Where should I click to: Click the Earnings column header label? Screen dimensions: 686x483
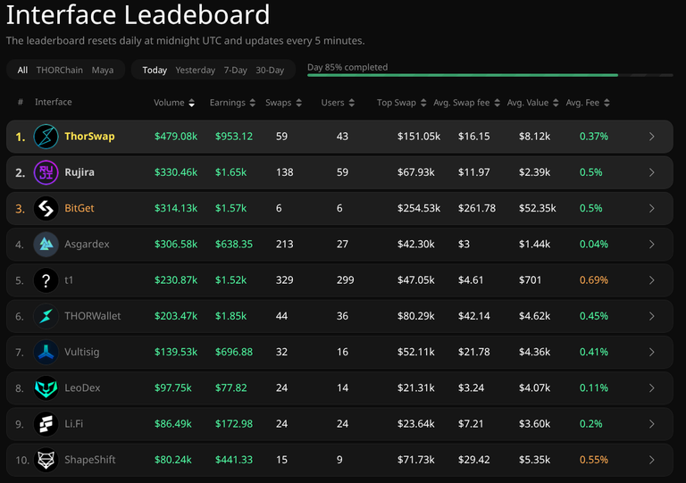click(x=228, y=103)
